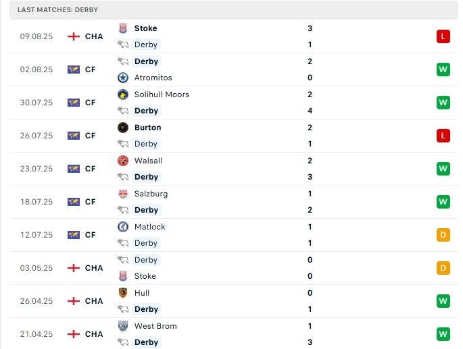Click the Burton team crest
The width and height of the screenshot is (463, 349).
coord(123,128)
